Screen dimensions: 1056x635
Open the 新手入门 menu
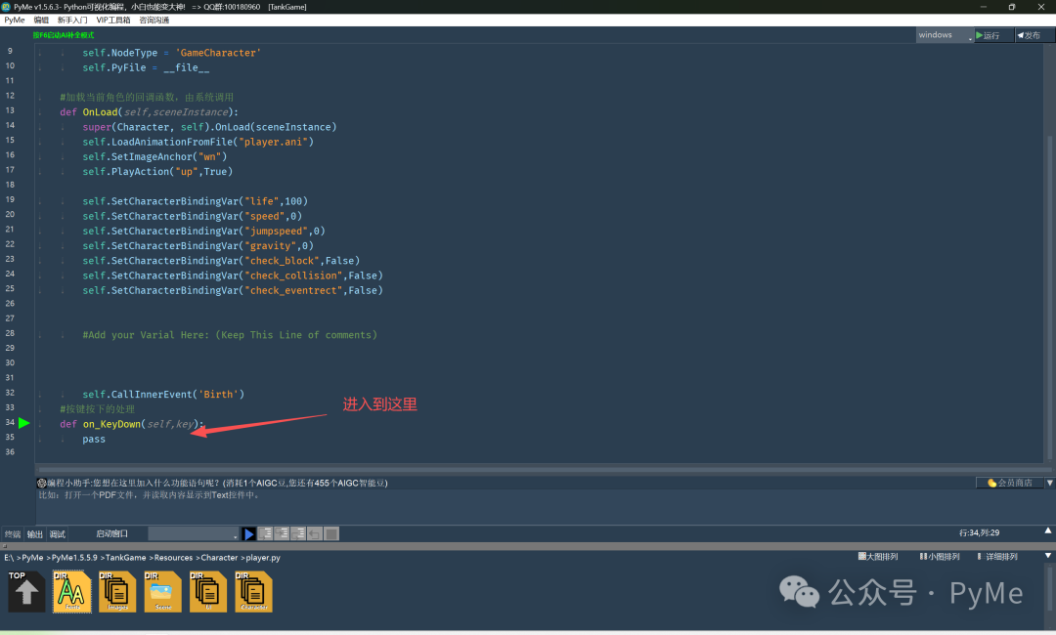click(x=72, y=21)
